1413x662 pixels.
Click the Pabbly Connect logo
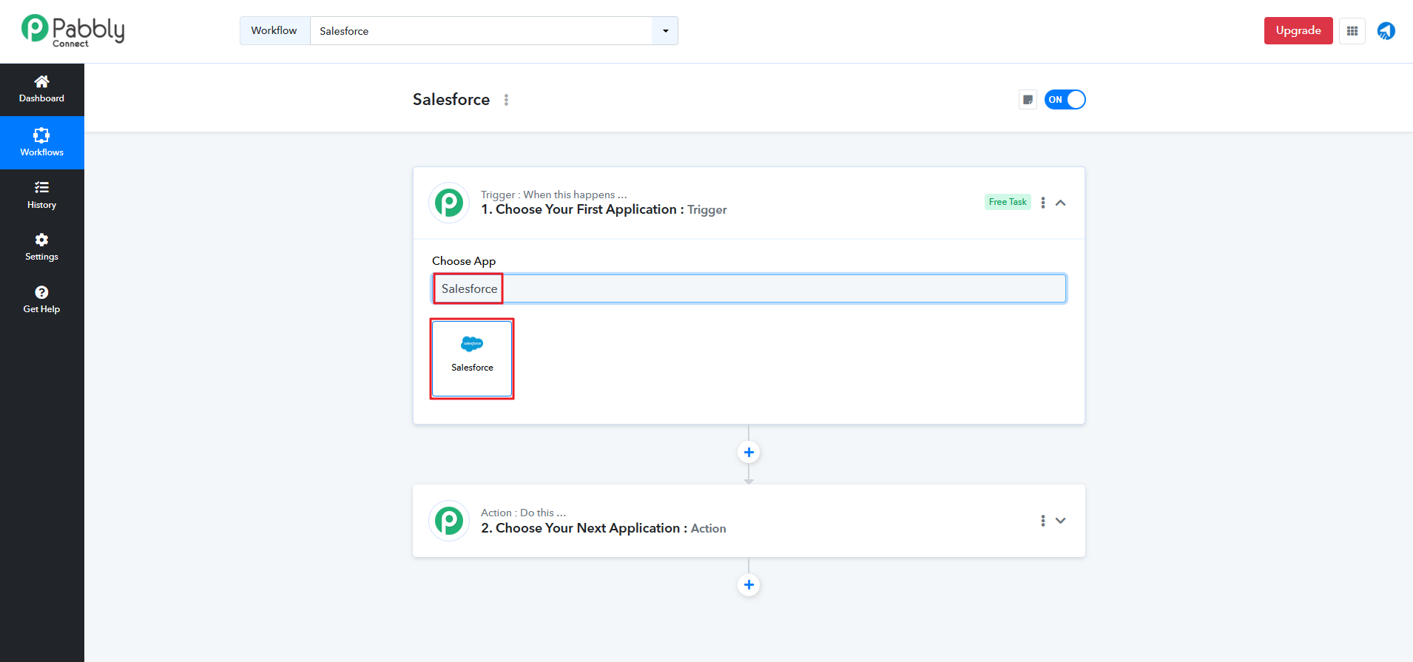coord(72,31)
